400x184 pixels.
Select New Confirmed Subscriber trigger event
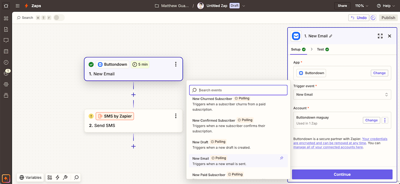coord(214,120)
